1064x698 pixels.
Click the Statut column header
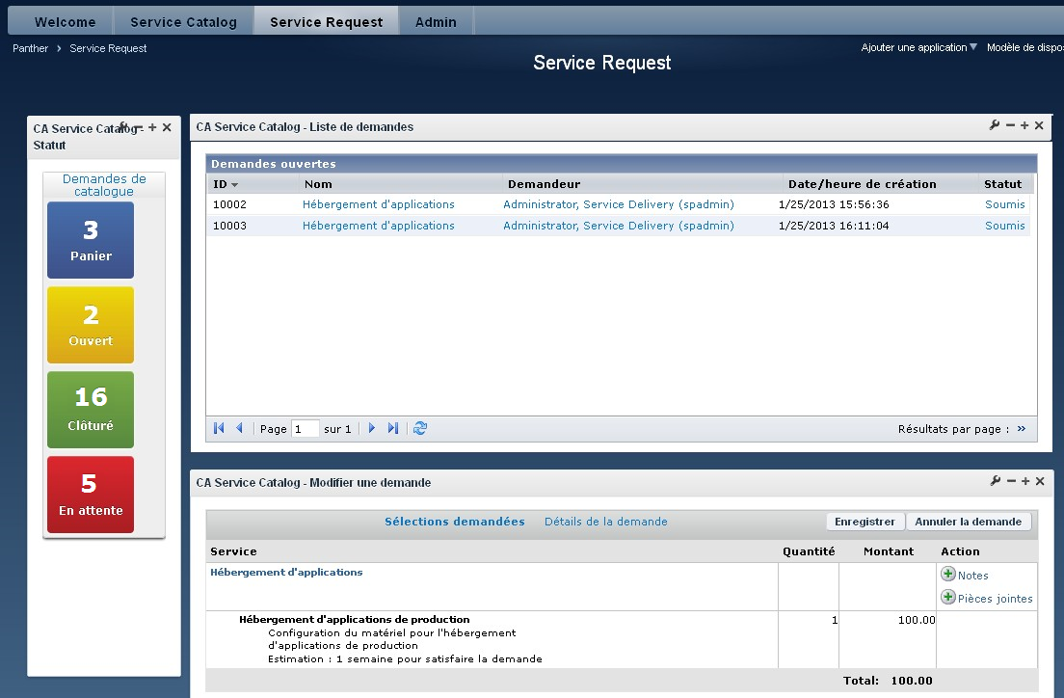[x=1005, y=184]
